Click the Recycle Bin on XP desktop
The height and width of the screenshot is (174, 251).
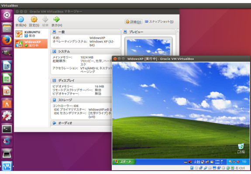tap(241, 148)
